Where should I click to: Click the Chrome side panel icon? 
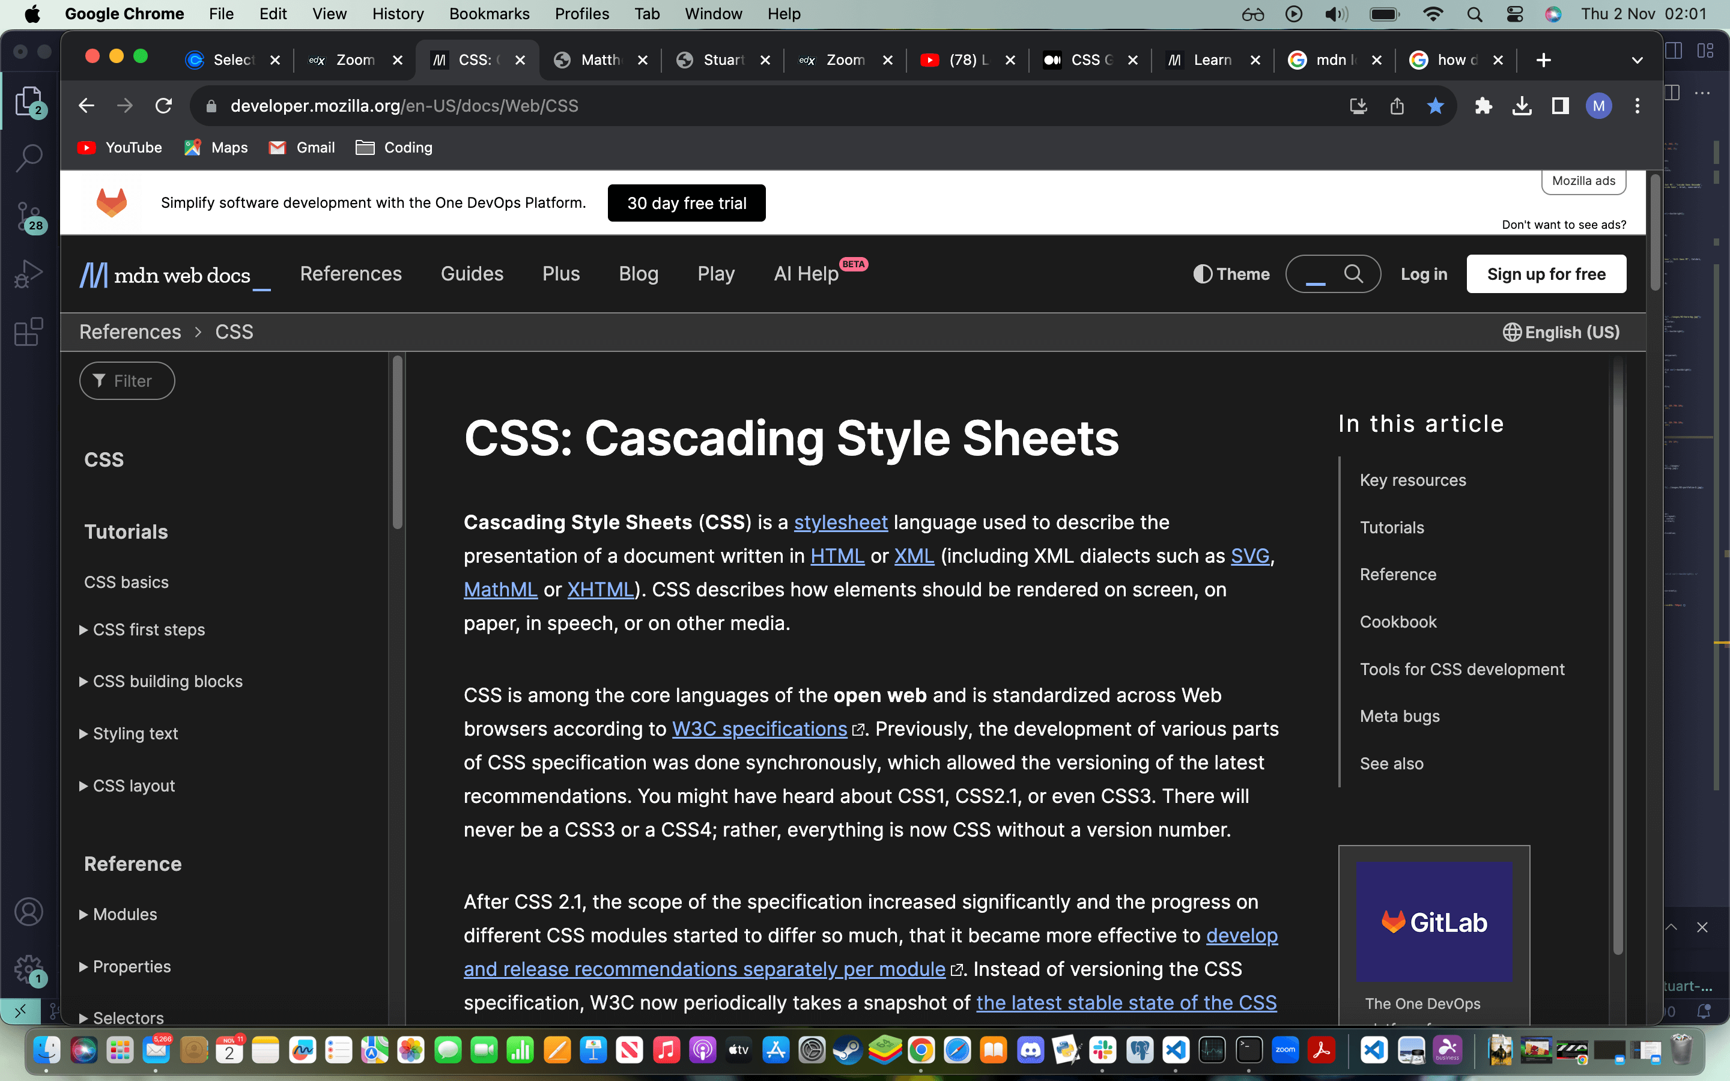coord(1560,106)
